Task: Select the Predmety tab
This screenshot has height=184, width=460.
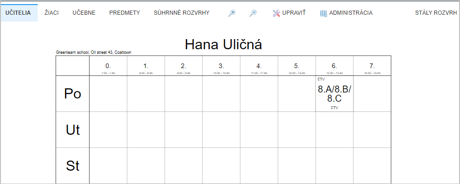Action: (x=124, y=13)
